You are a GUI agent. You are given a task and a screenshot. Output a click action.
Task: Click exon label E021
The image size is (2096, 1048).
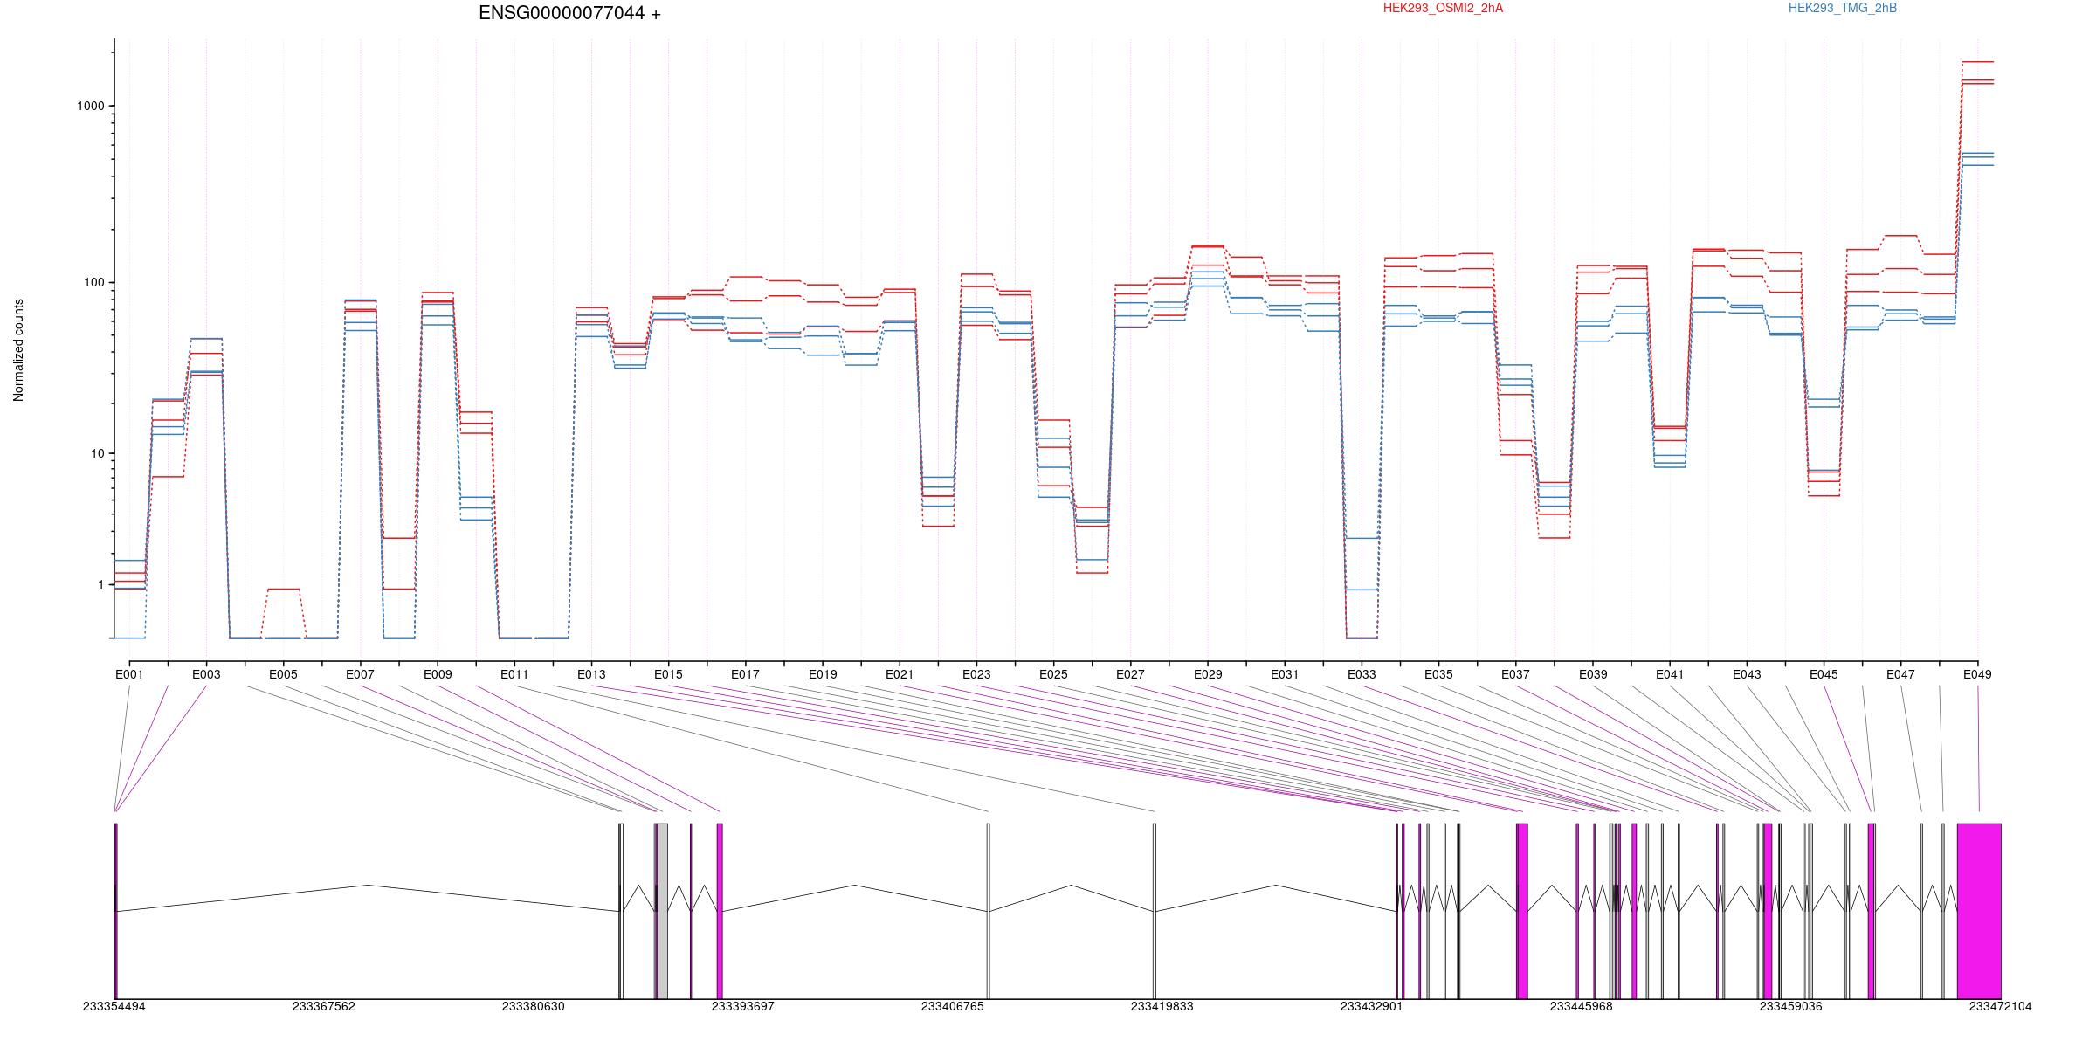click(x=900, y=674)
